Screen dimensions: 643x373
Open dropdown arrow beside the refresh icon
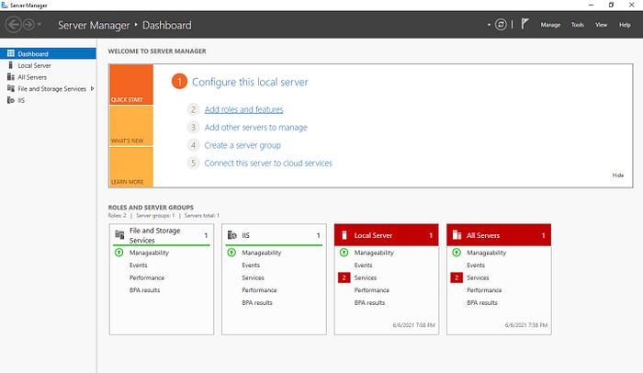489,25
